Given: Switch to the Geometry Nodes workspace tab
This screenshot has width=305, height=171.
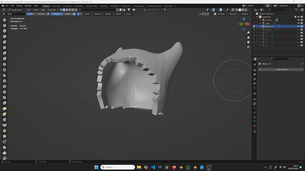Looking at the screenshot, I should [154, 6].
